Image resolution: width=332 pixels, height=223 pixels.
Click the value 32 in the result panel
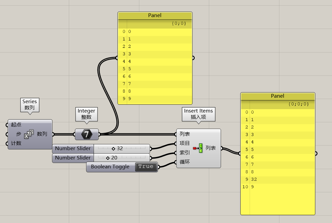tap(254, 180)
